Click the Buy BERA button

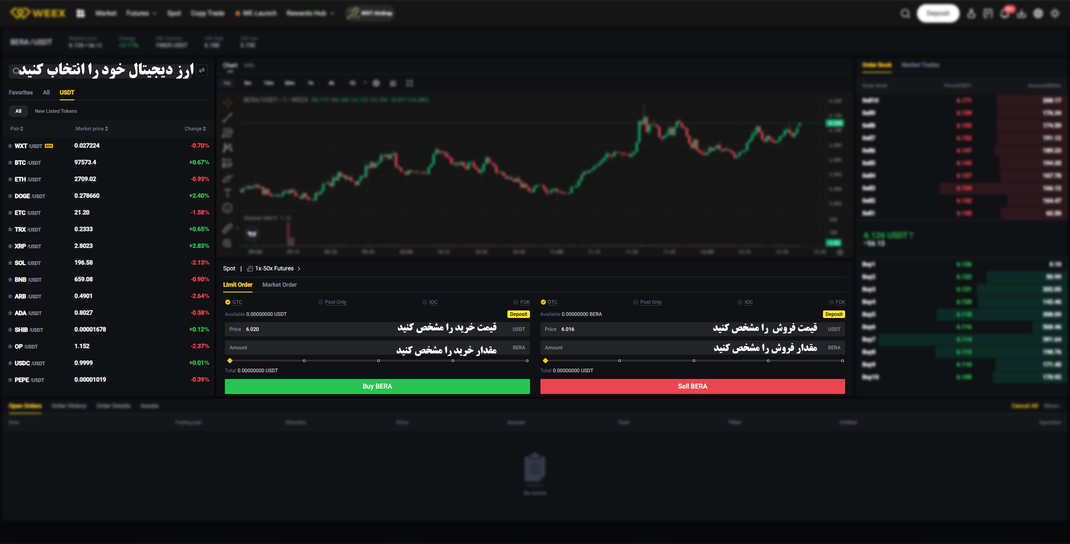click(x=377, y=386)
